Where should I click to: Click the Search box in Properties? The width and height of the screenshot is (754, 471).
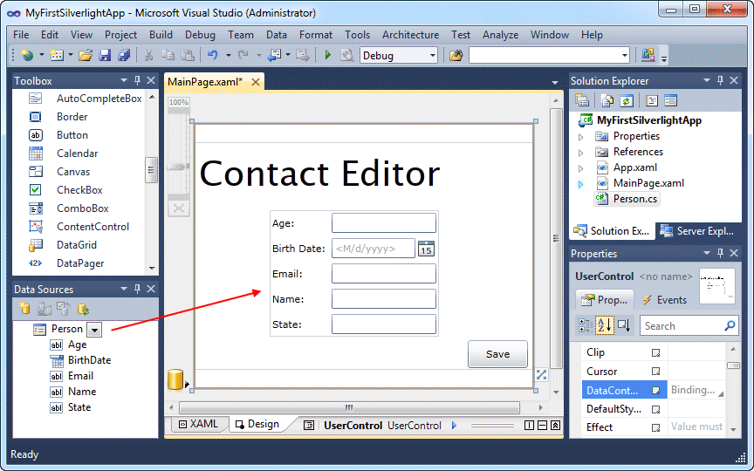[689, 326]
